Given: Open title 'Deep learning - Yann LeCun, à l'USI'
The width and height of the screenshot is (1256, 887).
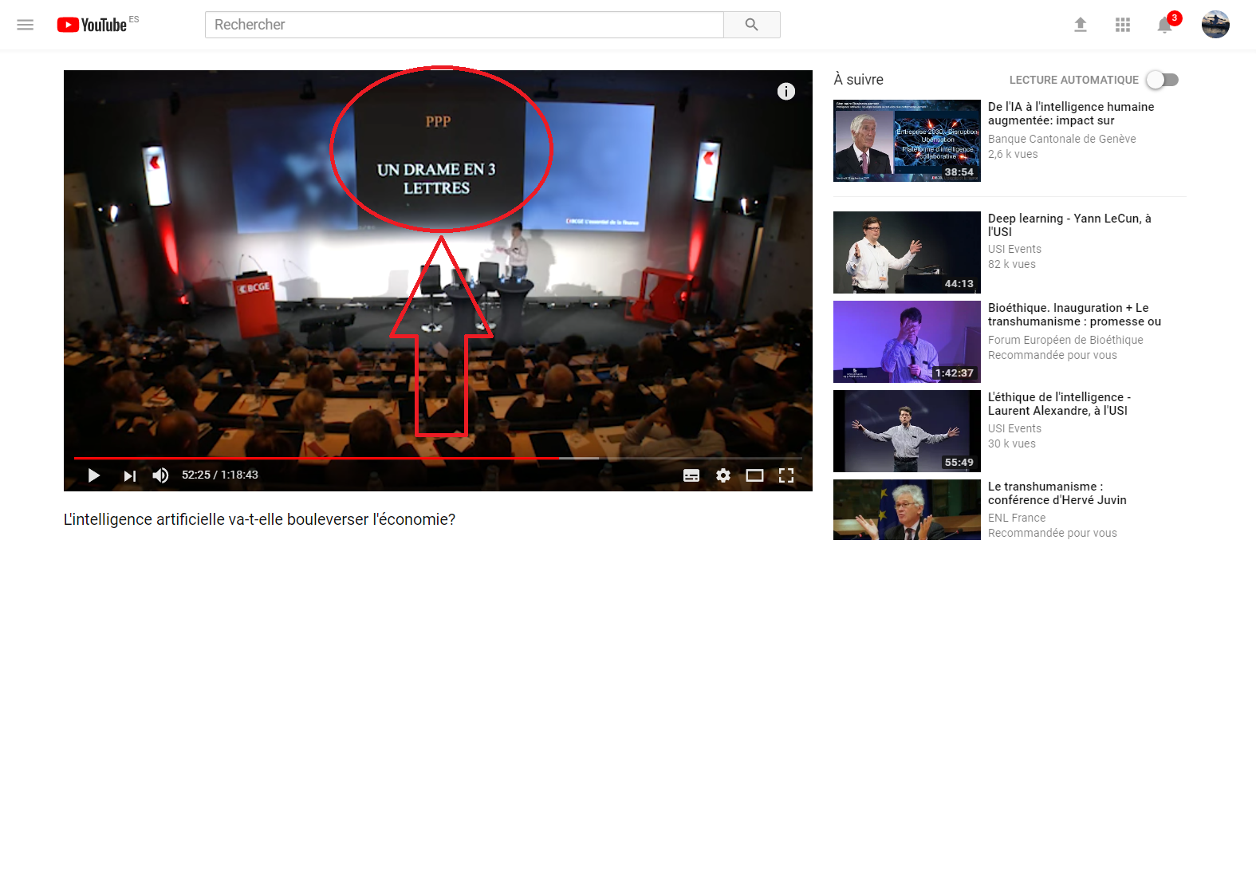Looking at the screenshot, I should [1069, 225].
